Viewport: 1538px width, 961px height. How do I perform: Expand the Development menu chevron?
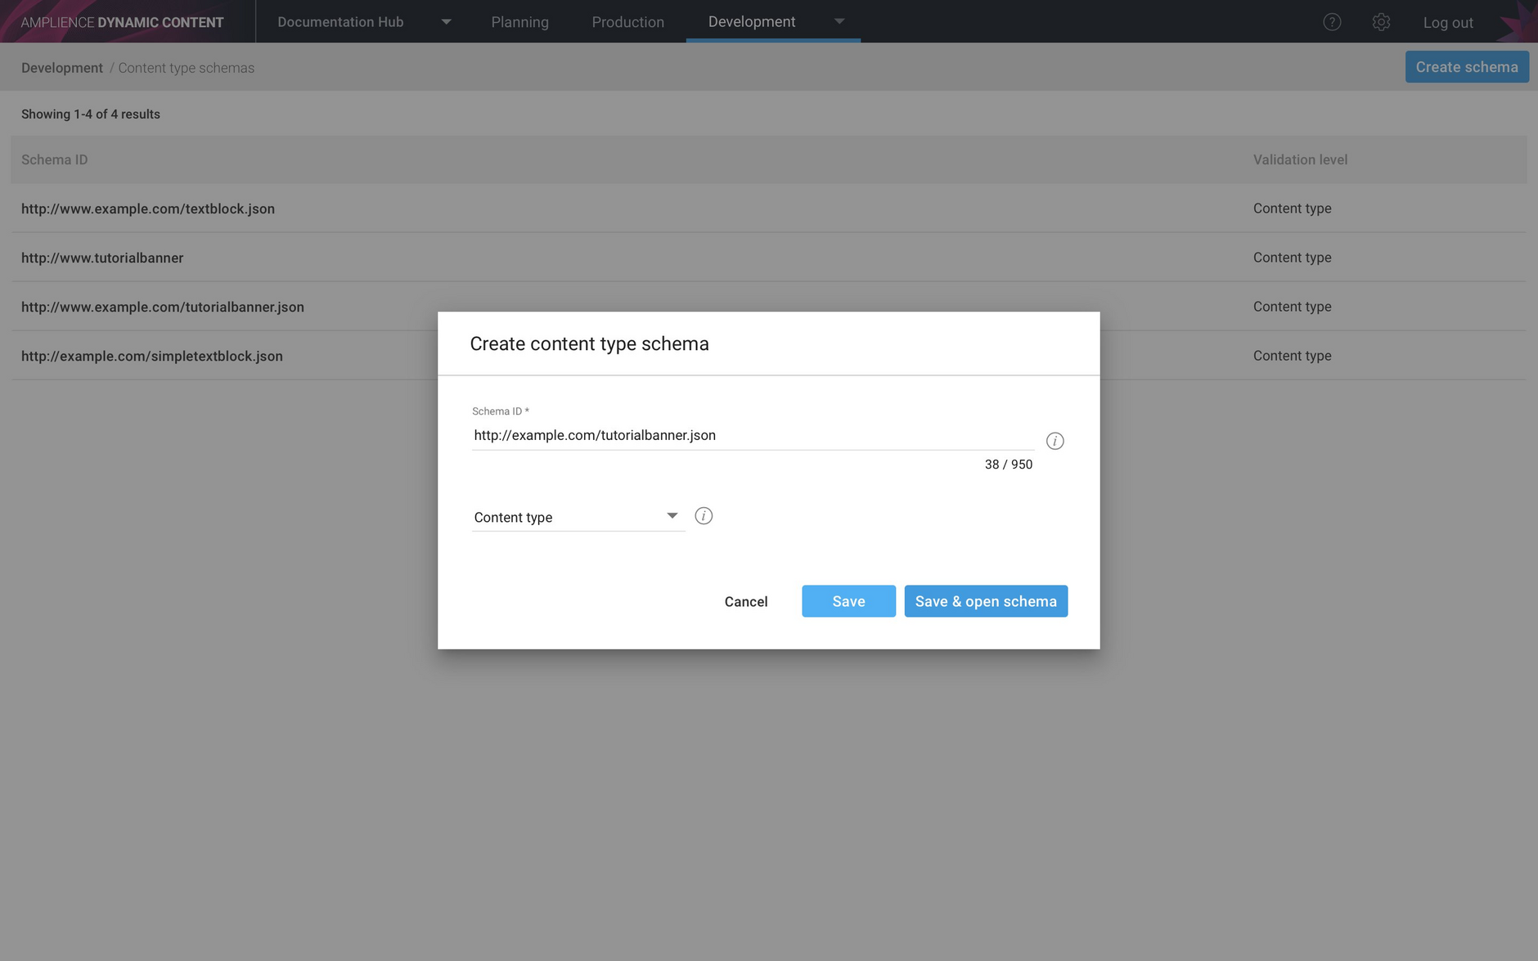click(x=839, y=22)
